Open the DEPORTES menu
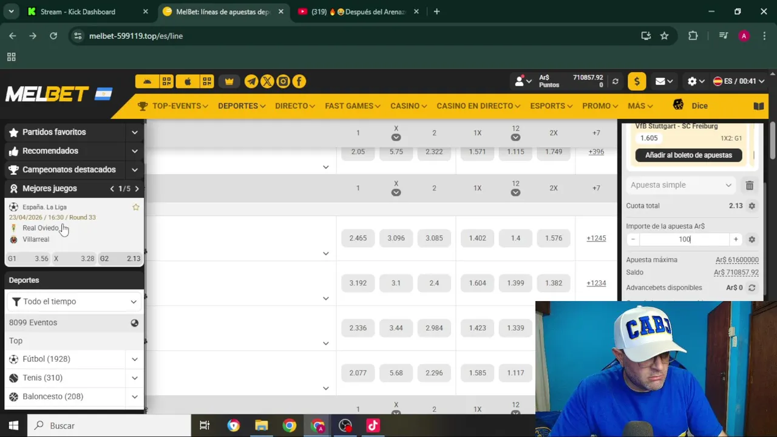The height and width of the screenshot is (437, 777). click(242, 106)
